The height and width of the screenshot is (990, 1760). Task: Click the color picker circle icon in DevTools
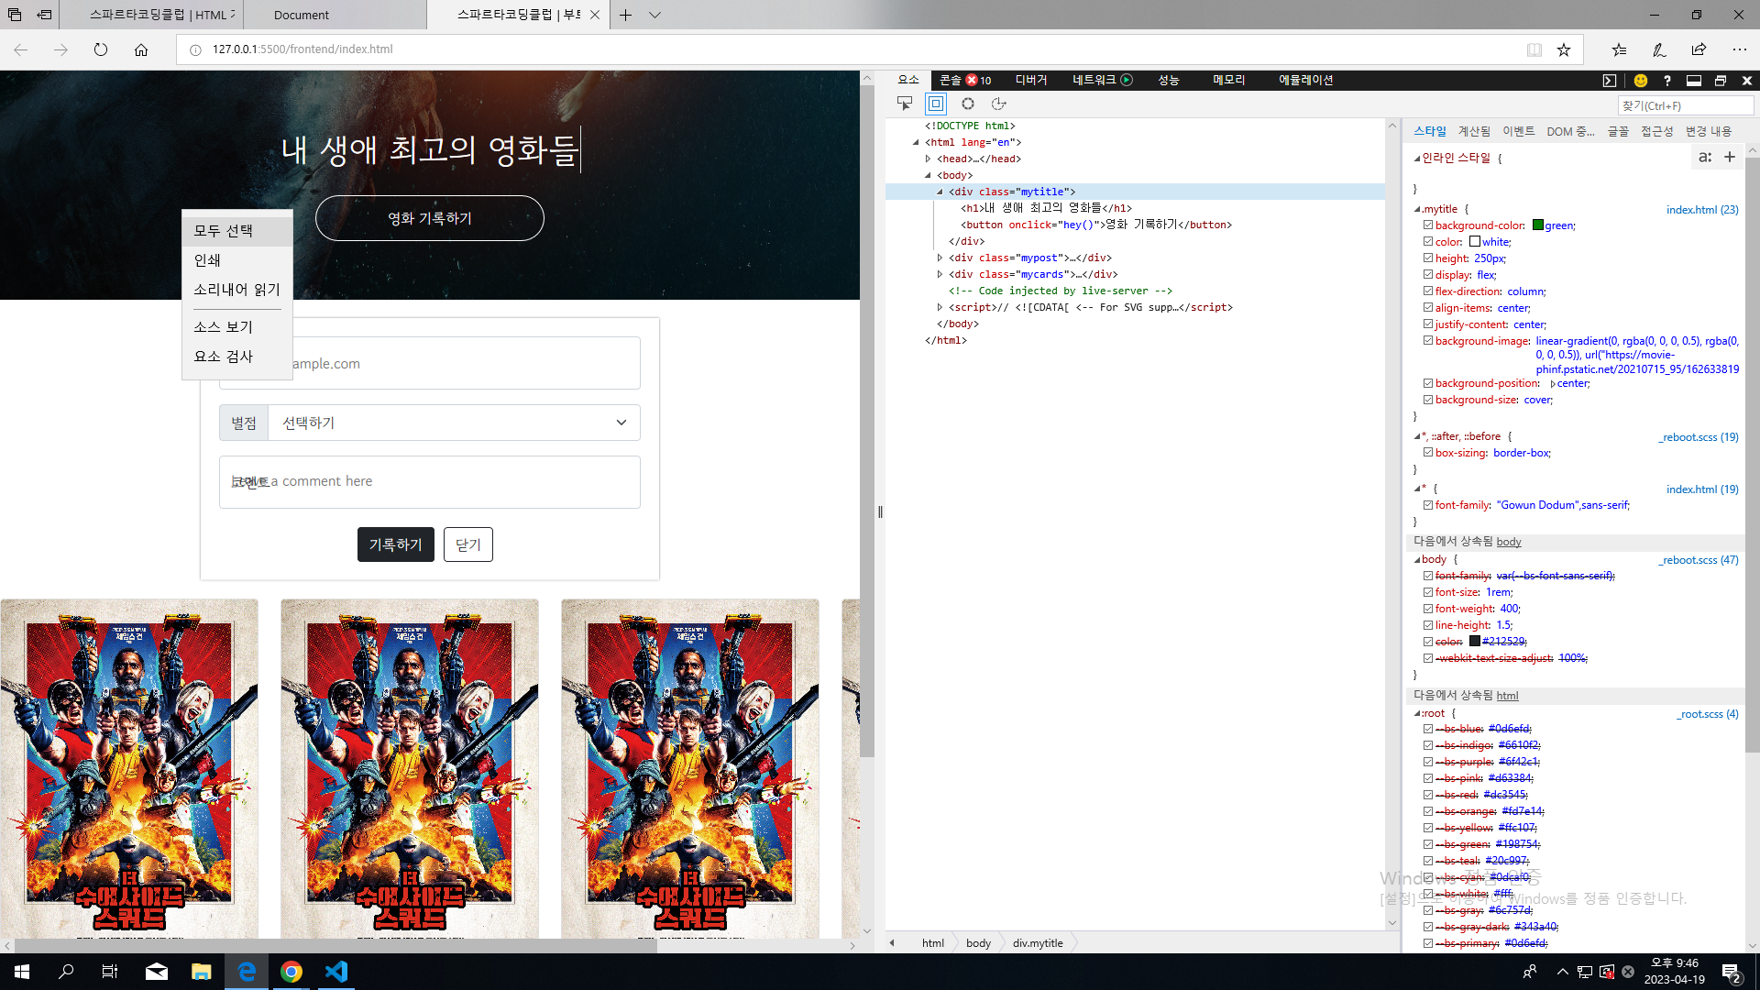pos(968,104)
